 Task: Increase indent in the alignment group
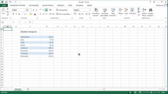(53, 14)
